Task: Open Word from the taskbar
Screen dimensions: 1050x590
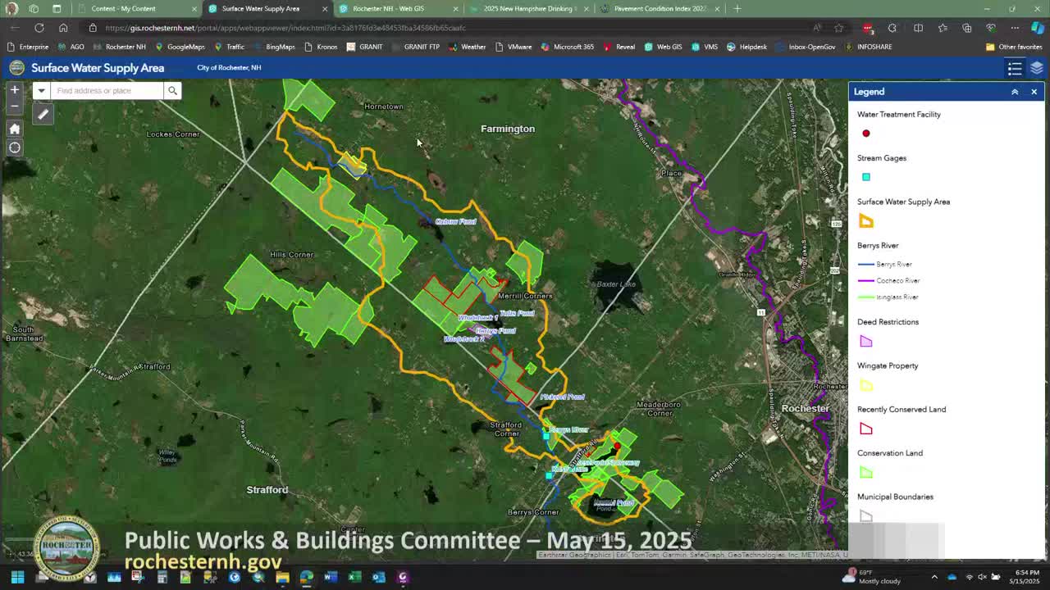Action: point(330,577)
